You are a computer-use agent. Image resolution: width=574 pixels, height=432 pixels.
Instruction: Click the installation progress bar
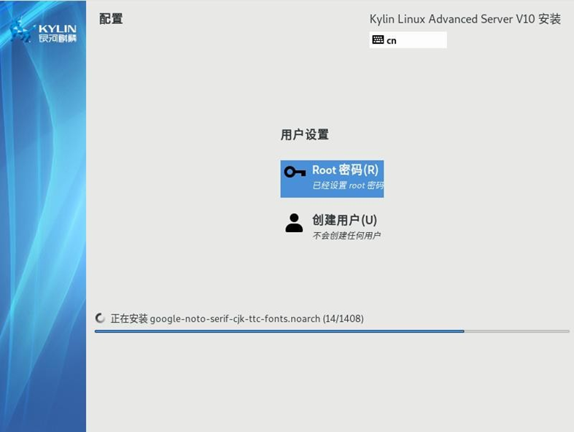[x=332, y=331]
